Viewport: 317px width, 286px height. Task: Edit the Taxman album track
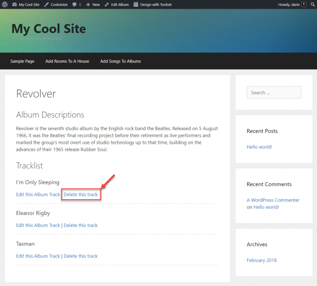(38, 256)
